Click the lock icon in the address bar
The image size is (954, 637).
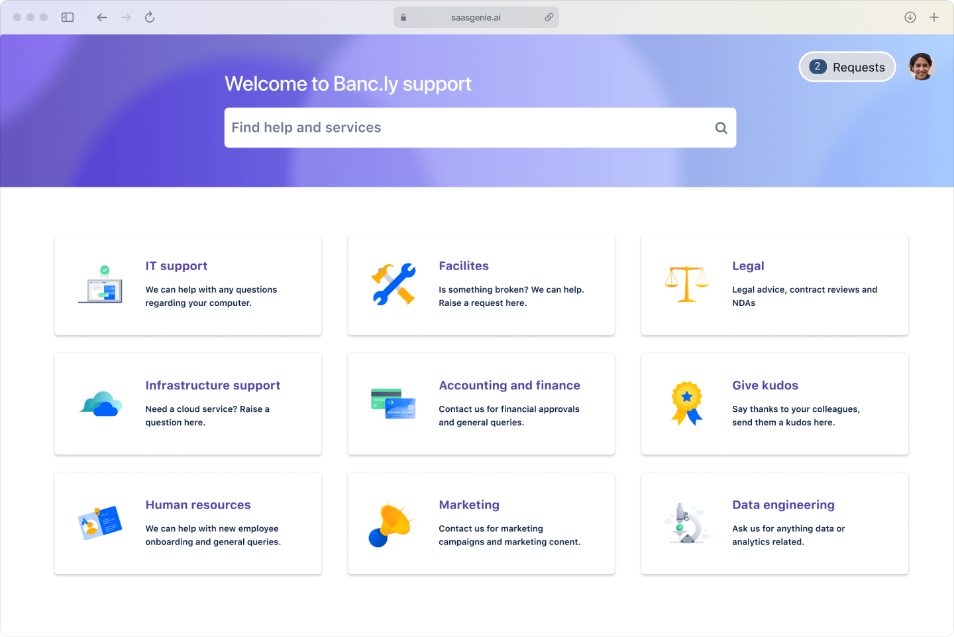[x=403, y=18]
